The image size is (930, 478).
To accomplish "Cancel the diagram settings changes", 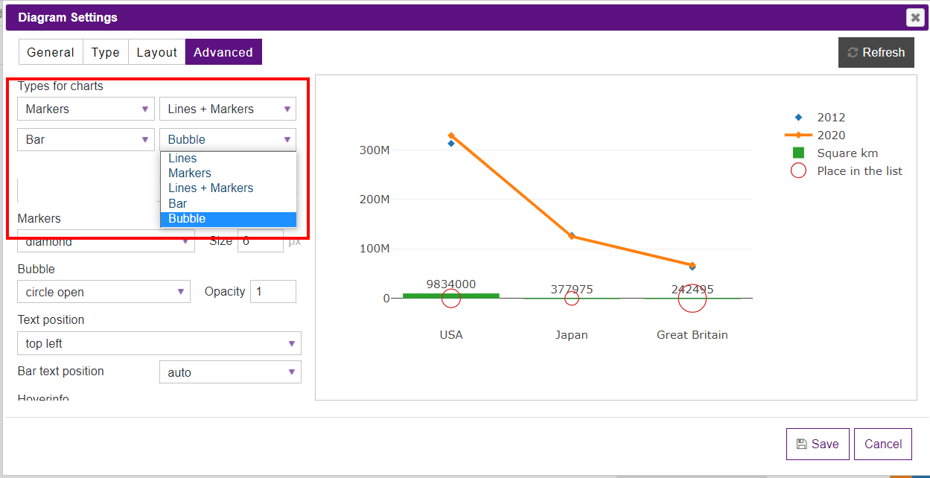I will click(882, 444).
